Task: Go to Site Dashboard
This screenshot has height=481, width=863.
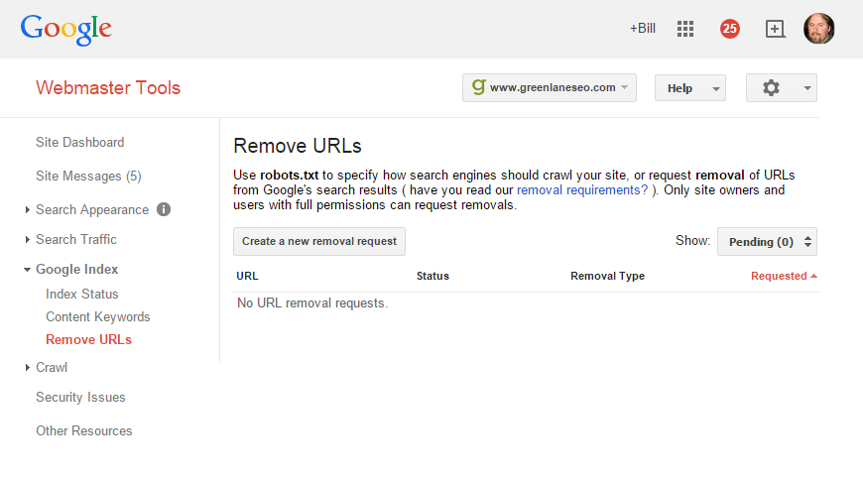Action: [x=79, y=142]
